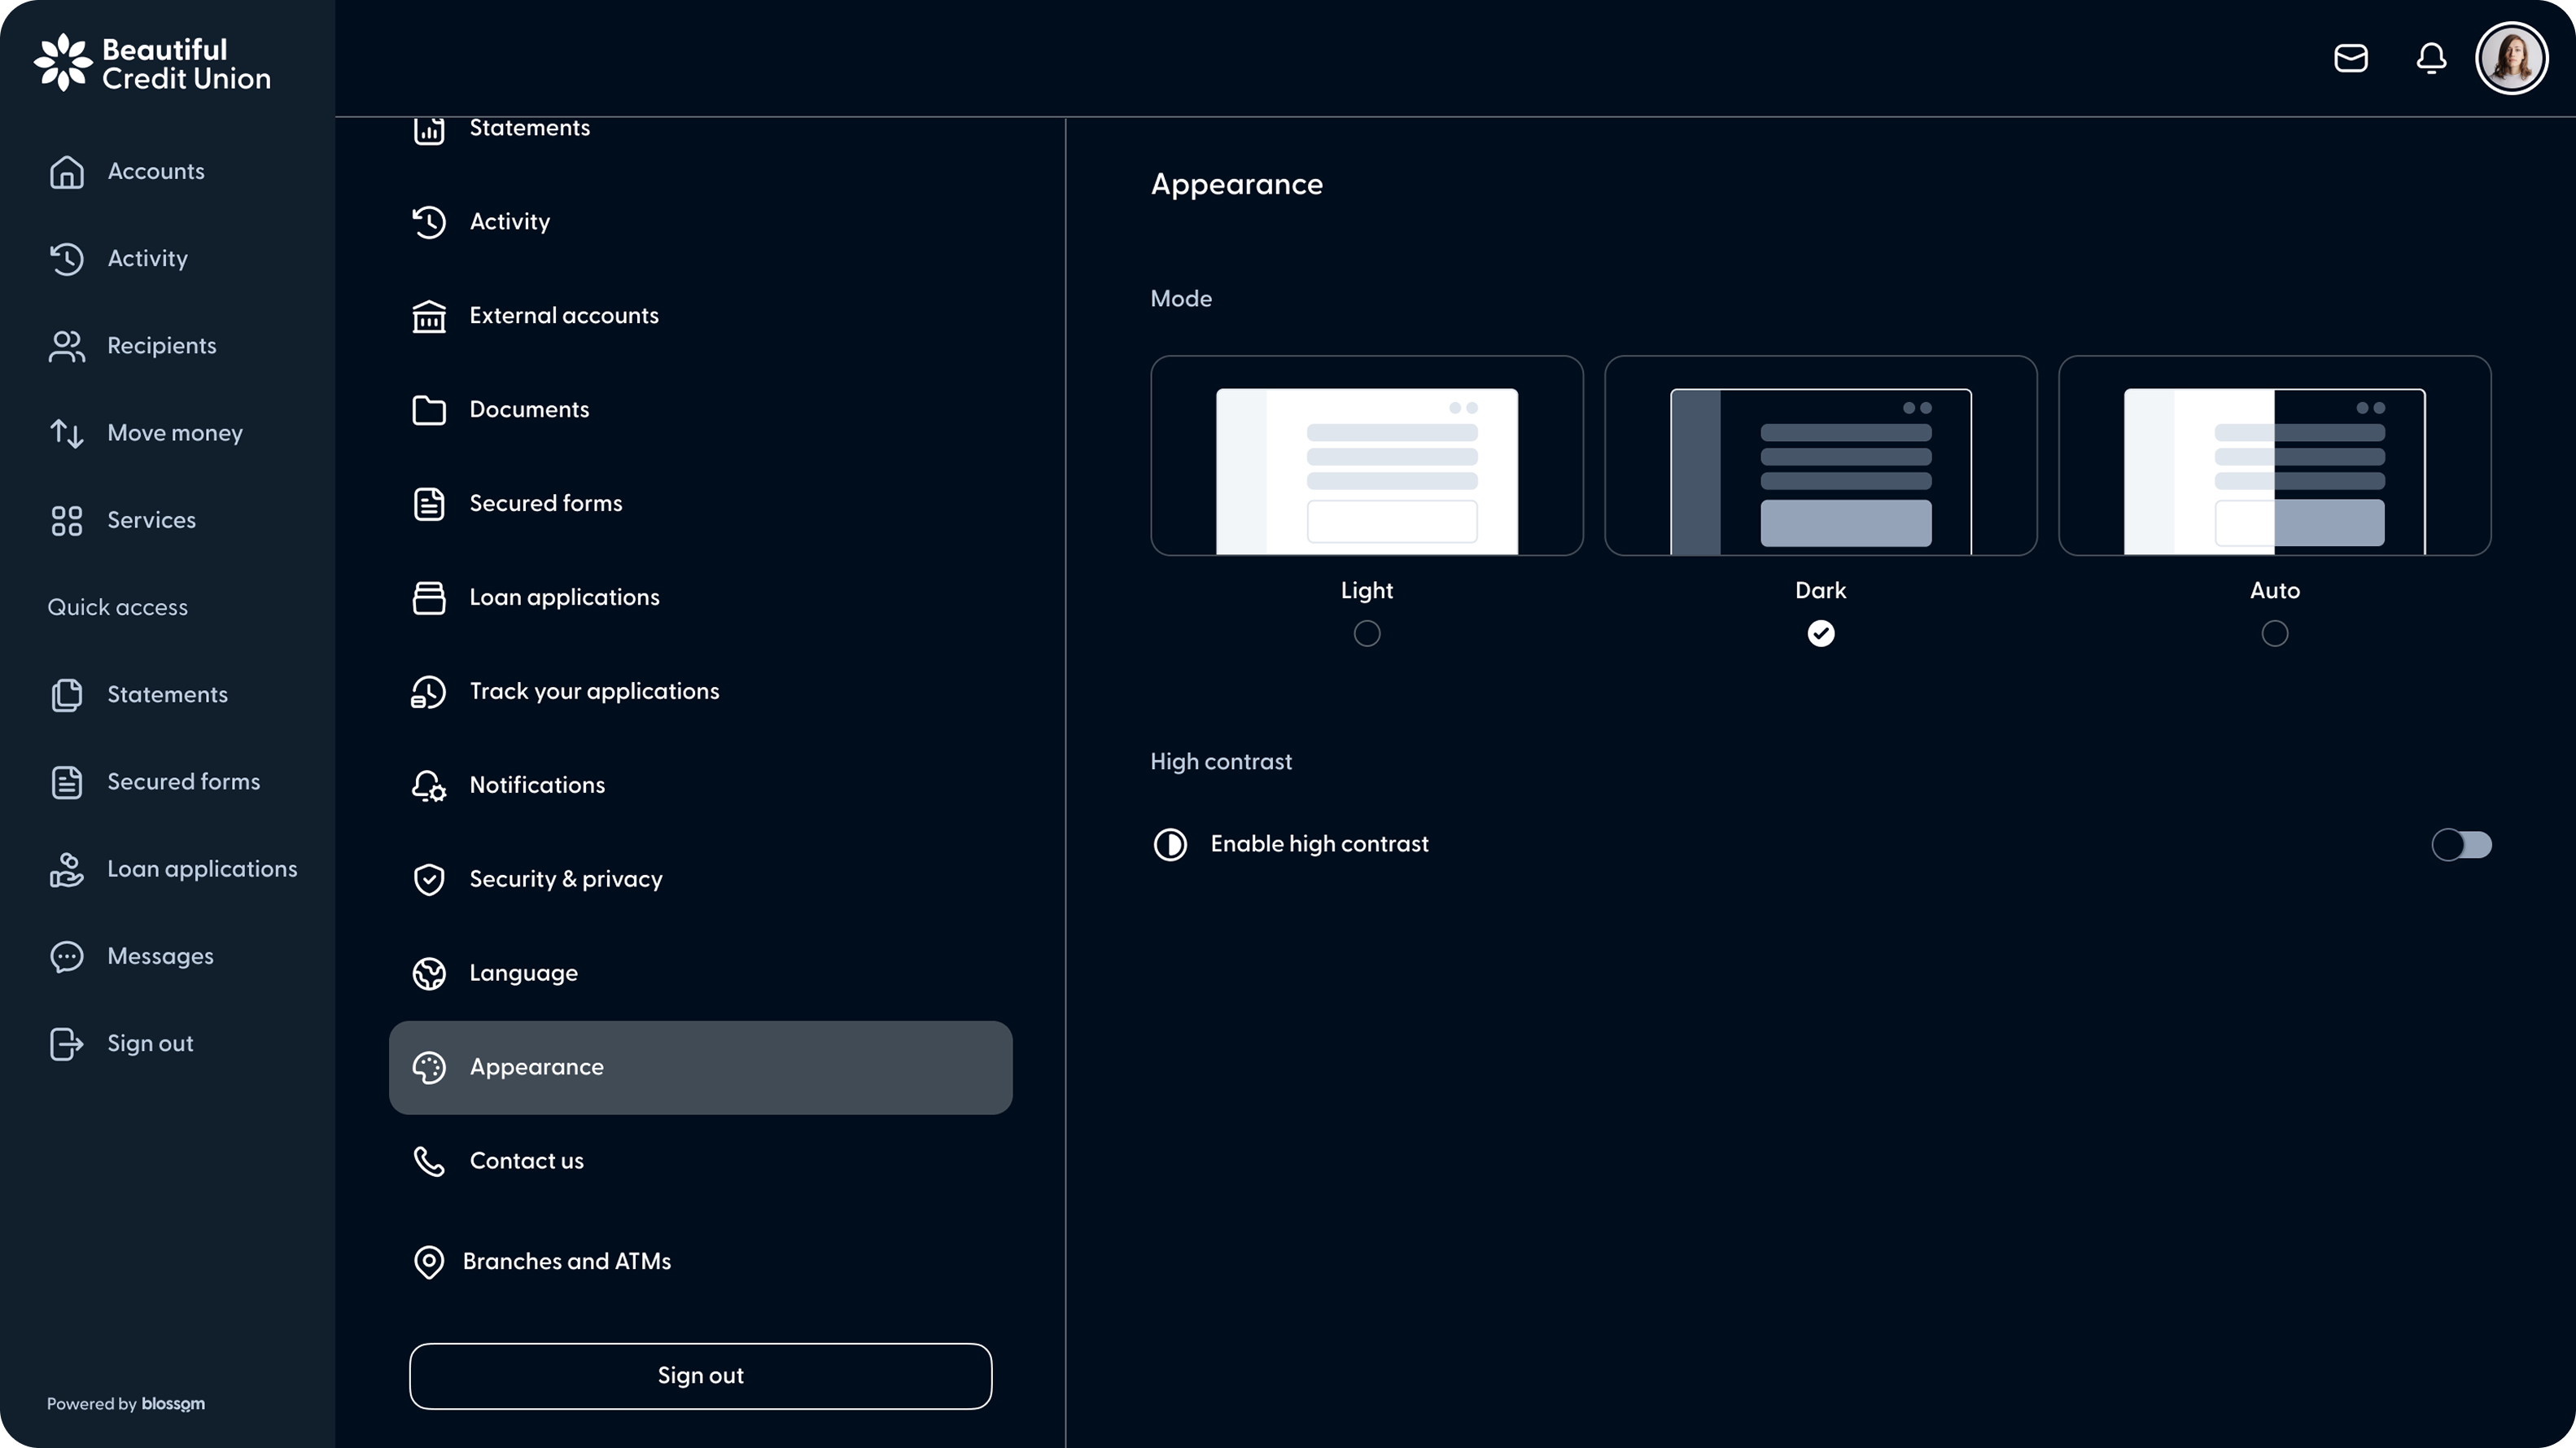This screenshot has height=1448, width=2576.
Task: Open the user profile avatar
Action: 2511,58
